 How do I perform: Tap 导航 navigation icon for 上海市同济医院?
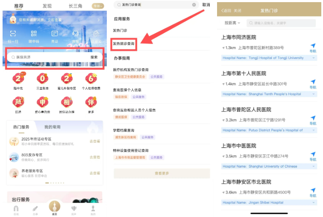point(313,48)
